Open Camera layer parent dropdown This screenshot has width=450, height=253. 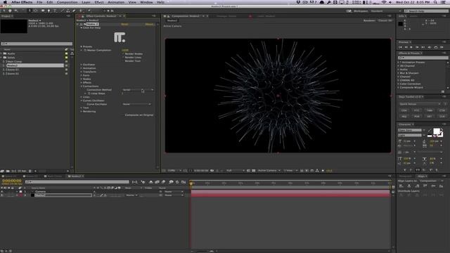[x=174, y=192]
